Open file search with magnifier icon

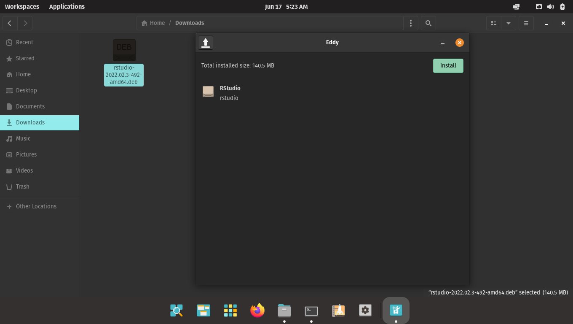pyautogui.click(x=428, y=23)
